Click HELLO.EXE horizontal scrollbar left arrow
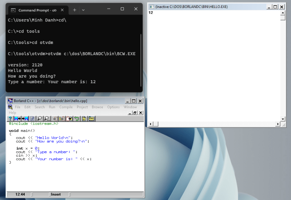The image size is (291, 200). pos(151,124)
